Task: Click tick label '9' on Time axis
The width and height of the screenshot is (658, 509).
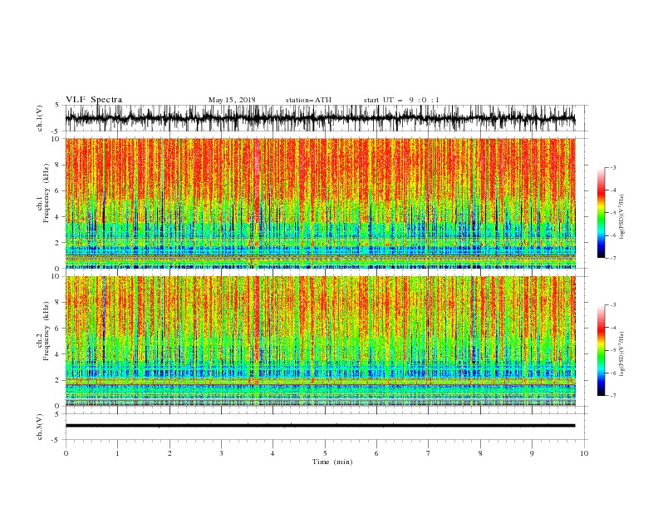Action: (x=532, y=453)
